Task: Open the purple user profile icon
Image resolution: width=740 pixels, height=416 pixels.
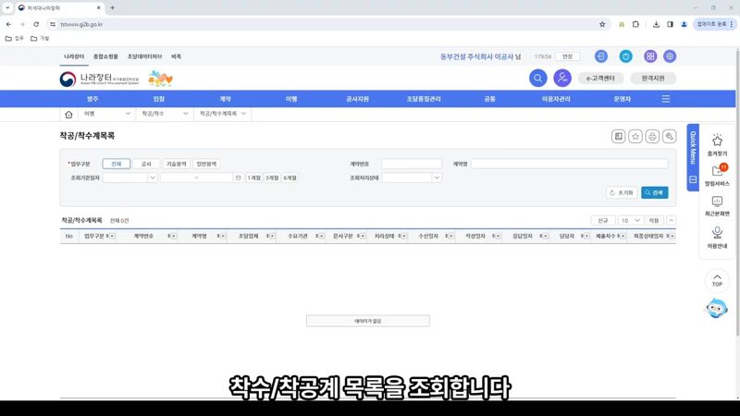Action: click(x=562, y=79)
